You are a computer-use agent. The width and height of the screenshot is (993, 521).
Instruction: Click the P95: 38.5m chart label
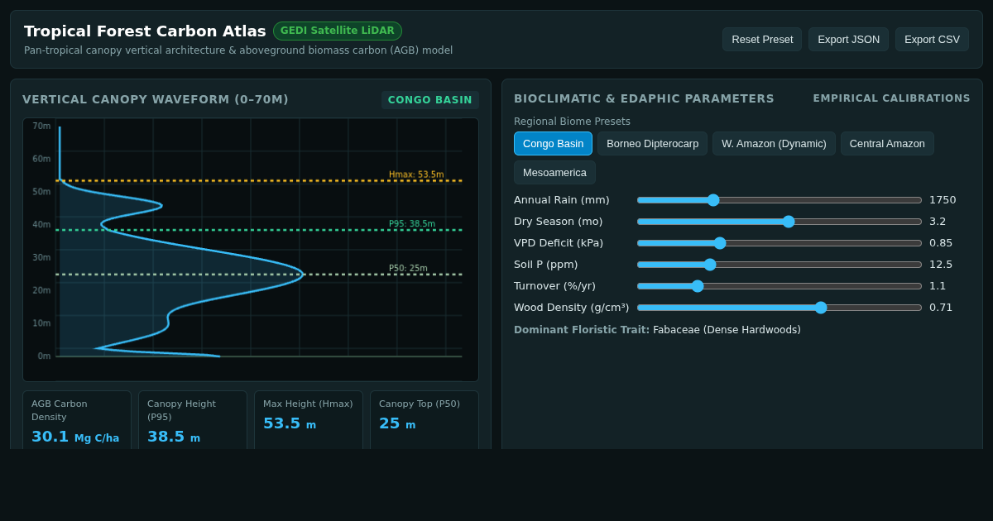pos(412,224)
